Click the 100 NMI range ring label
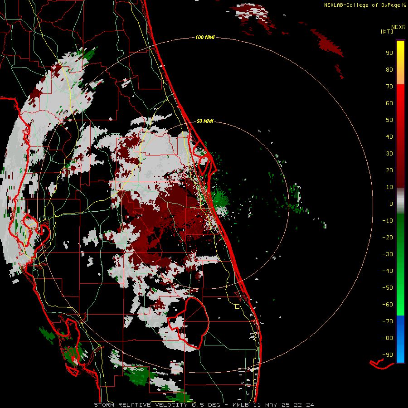This screenshot has height=408, width=408. pos(205,38)
